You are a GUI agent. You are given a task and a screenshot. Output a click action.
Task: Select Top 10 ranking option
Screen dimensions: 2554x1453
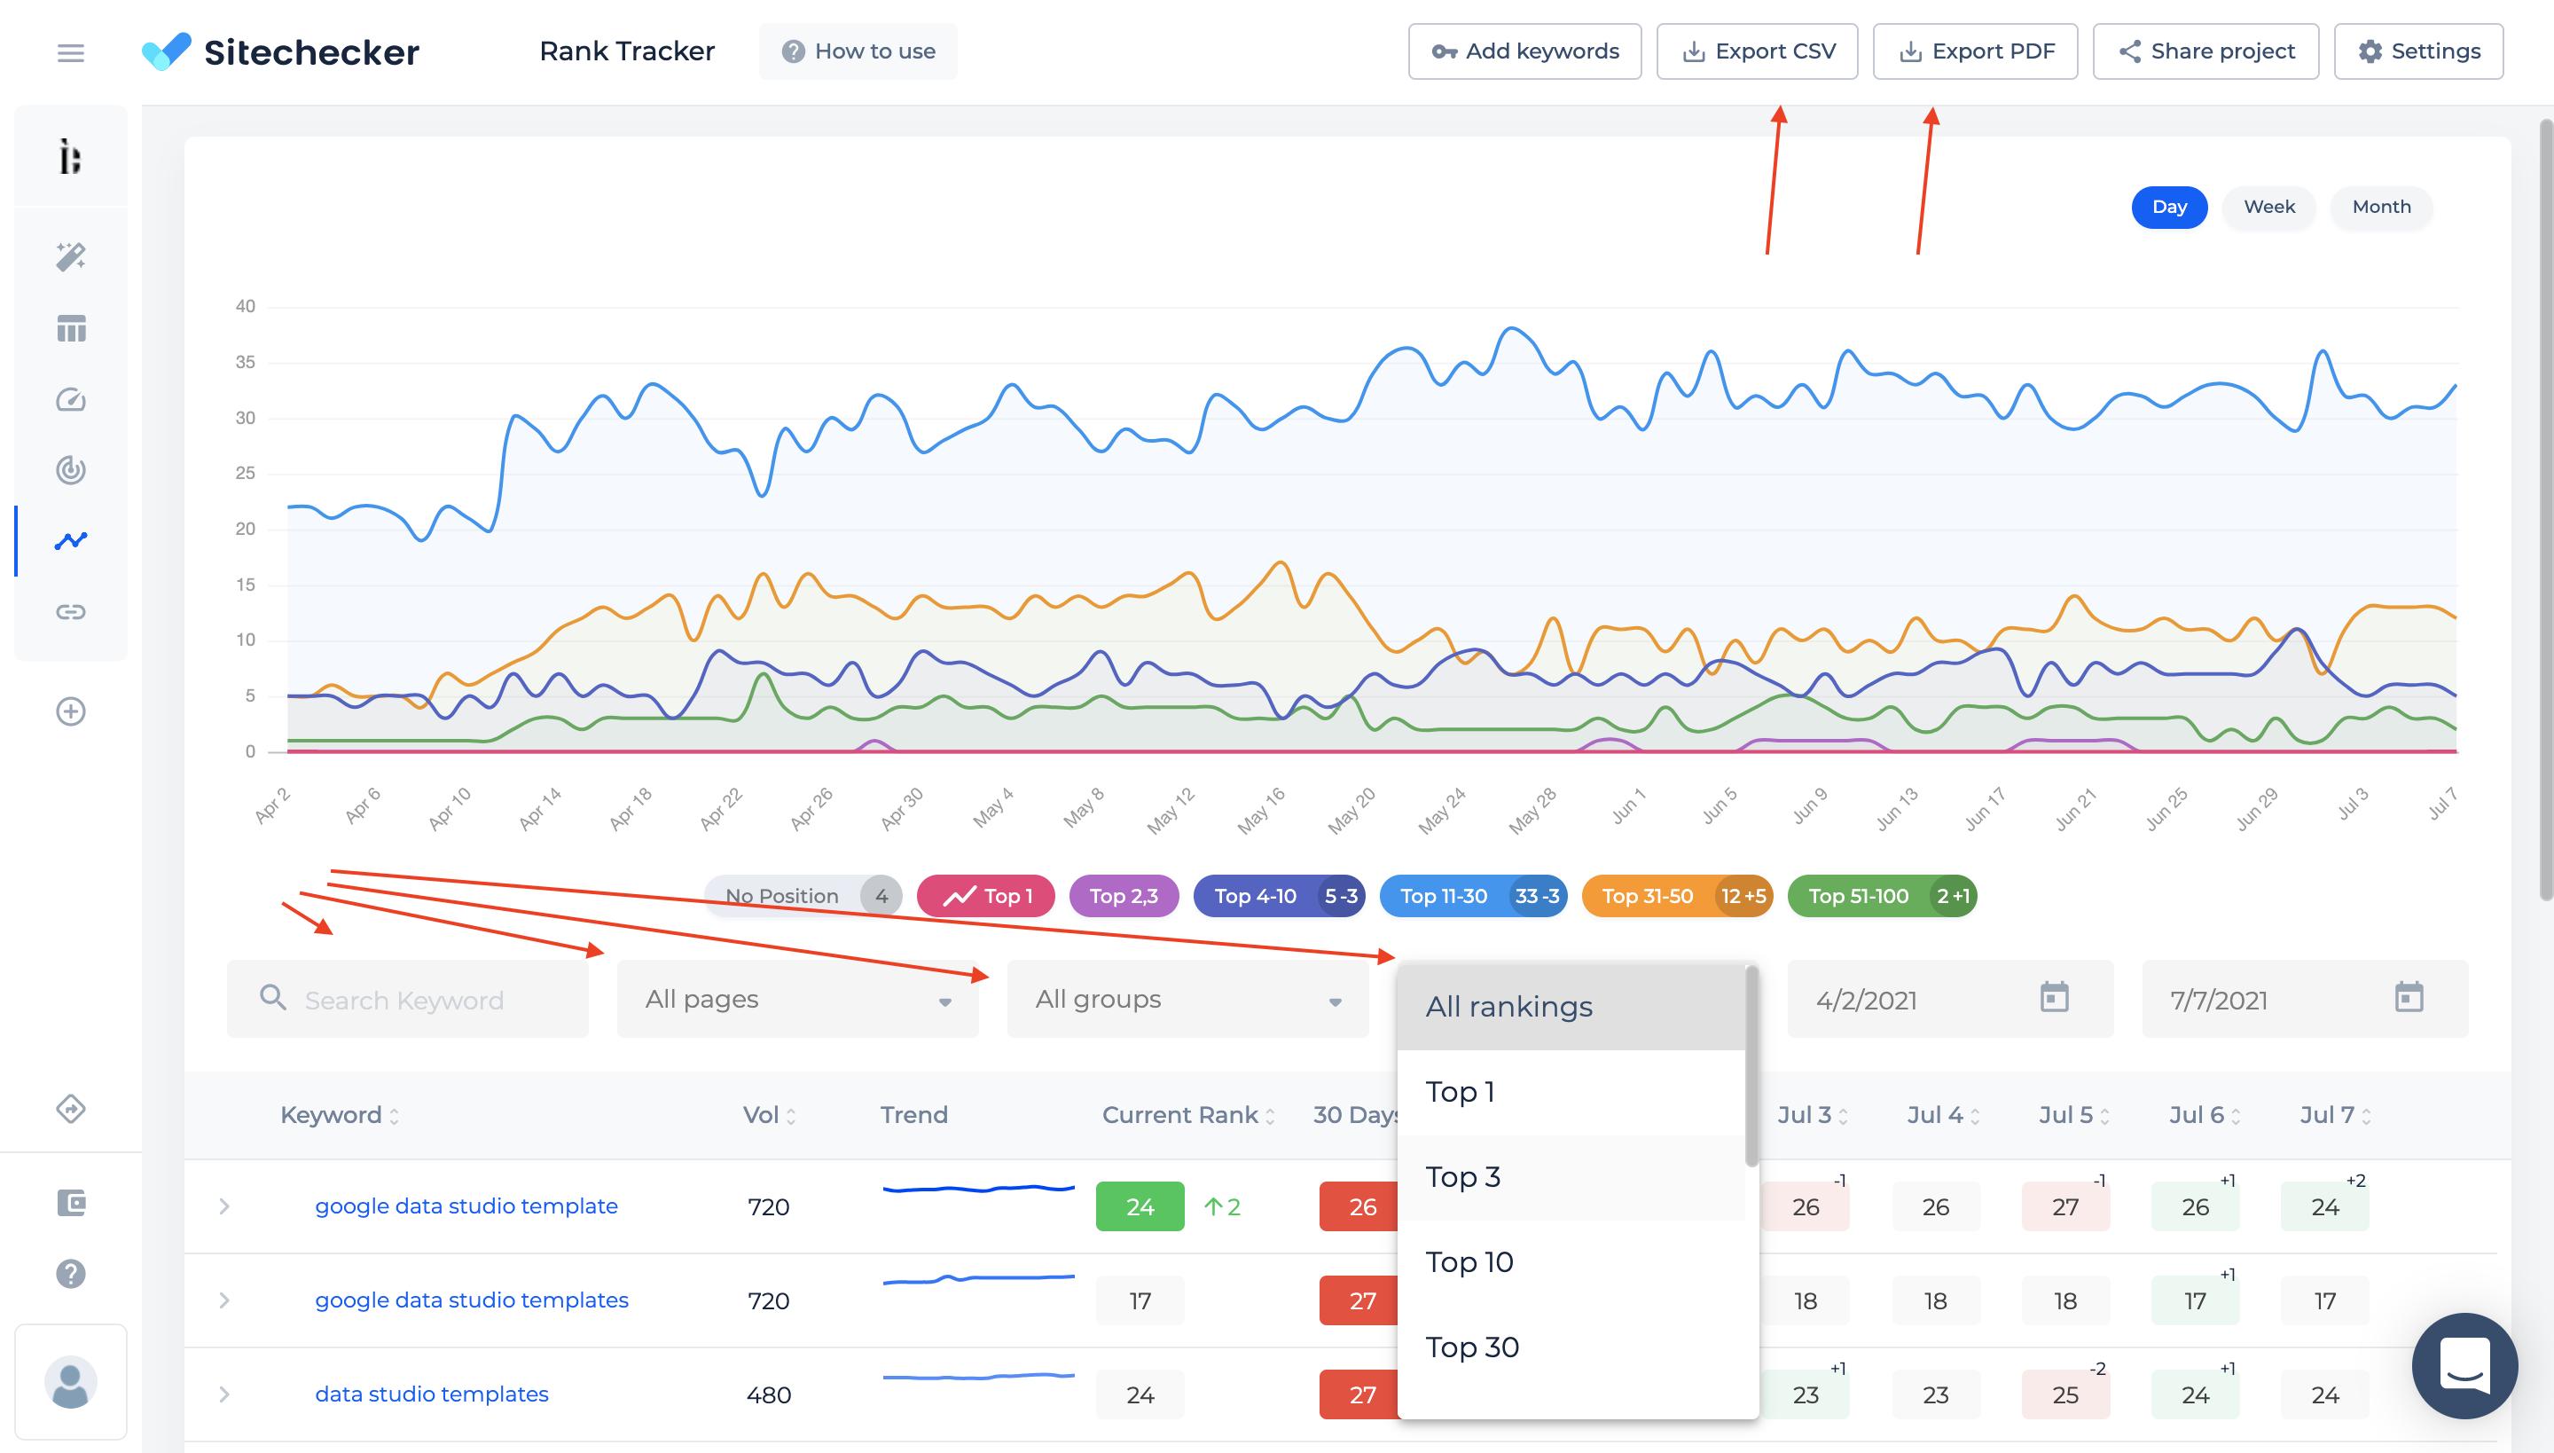pyautogui.click(x=1571, y=1262)
